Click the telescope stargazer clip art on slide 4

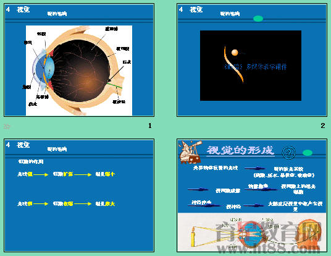click(190, 152)
